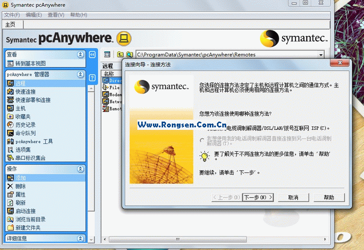
Task: Click the 下一步(N) next button
Action: coord(258,197)
